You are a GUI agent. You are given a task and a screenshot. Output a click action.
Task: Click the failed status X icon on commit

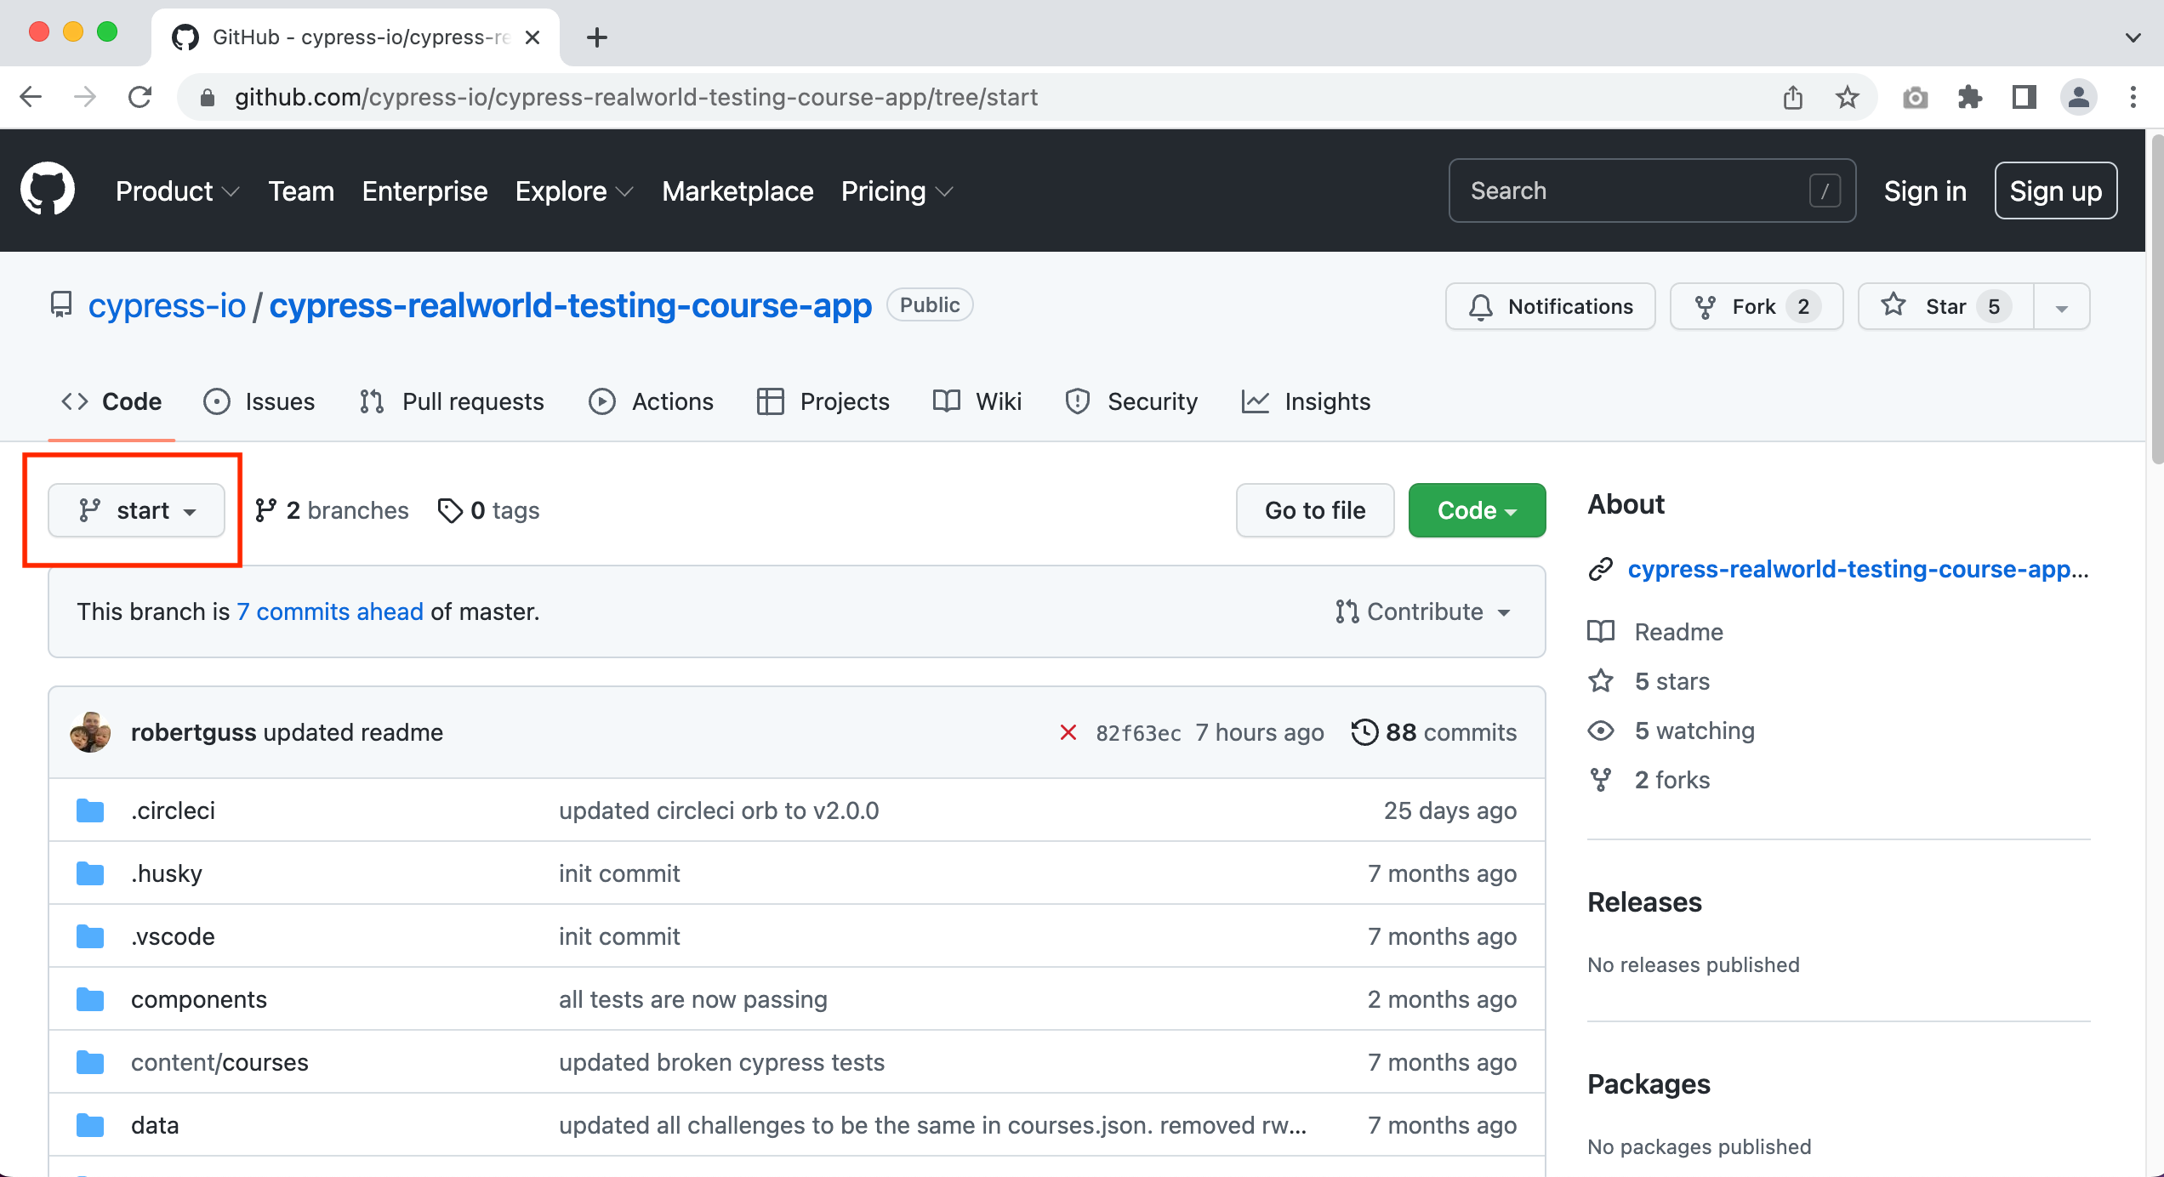click(x=1068, y=732)
